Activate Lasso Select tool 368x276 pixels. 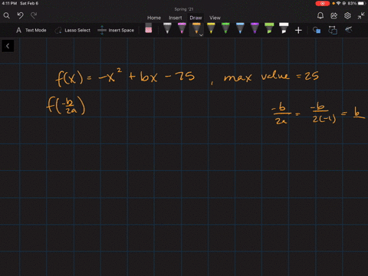(72, 30)
